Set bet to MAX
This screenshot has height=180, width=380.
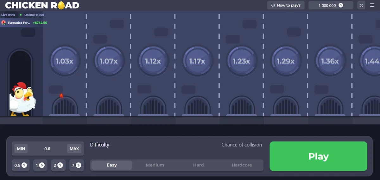(74, 149)
